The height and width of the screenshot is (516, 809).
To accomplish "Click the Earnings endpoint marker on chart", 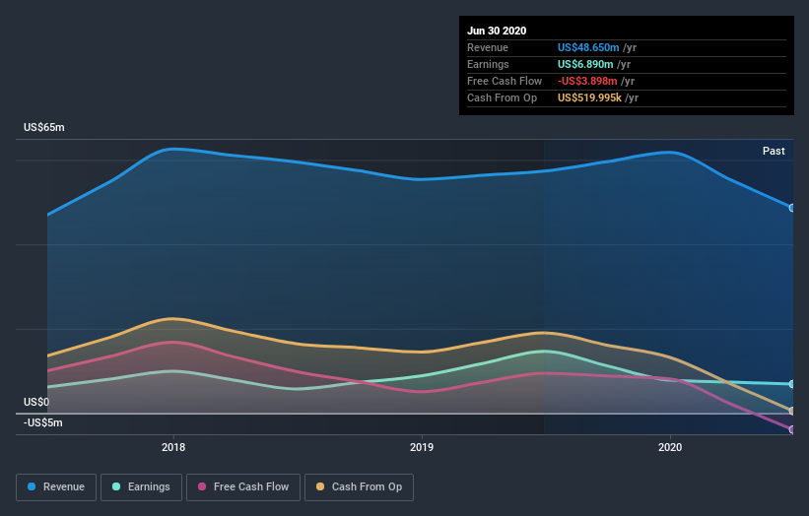I will coord(792,384).
